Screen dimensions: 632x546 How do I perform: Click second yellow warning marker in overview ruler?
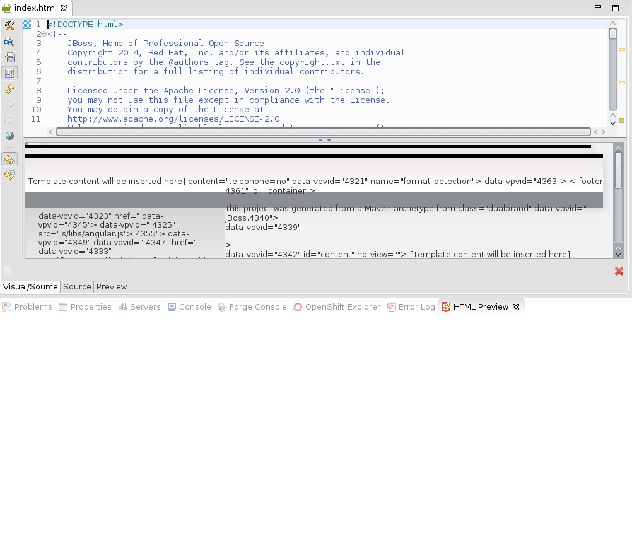coord(622,83)
